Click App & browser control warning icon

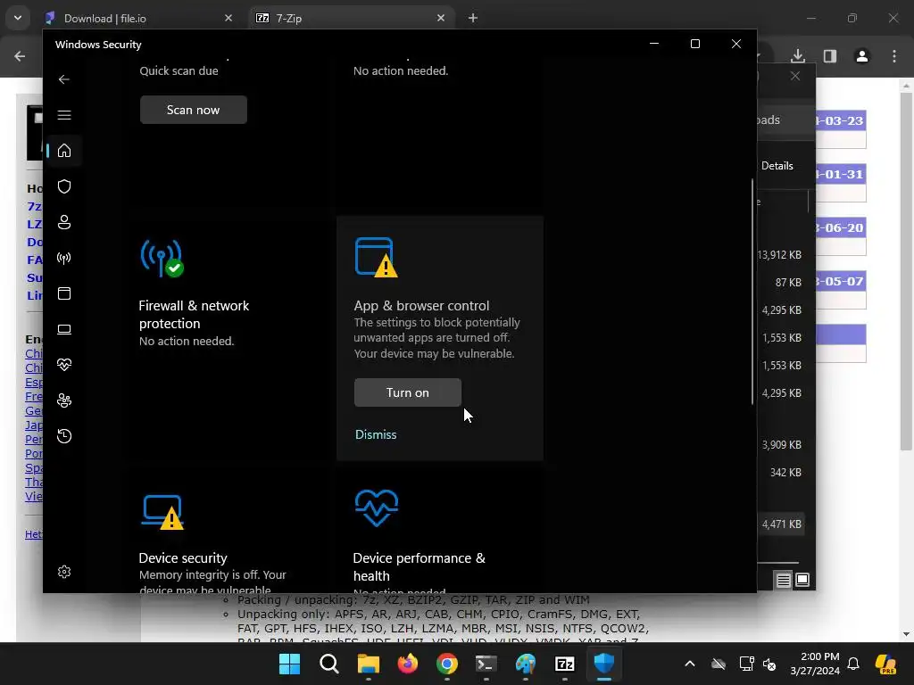click(376, 257)
